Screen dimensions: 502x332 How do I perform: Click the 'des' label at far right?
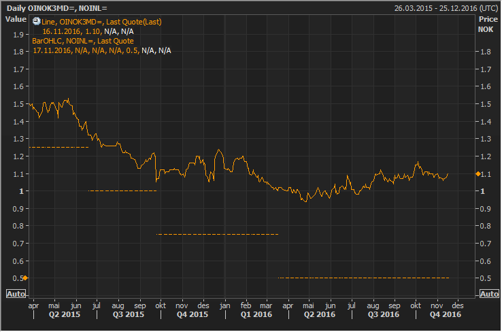pyautogui.click(x=458, y=305)
